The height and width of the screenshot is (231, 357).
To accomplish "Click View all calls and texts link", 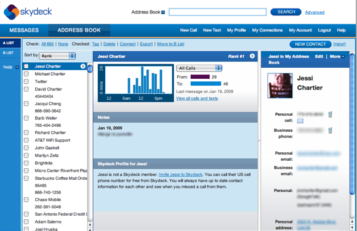I will point(197,99).
